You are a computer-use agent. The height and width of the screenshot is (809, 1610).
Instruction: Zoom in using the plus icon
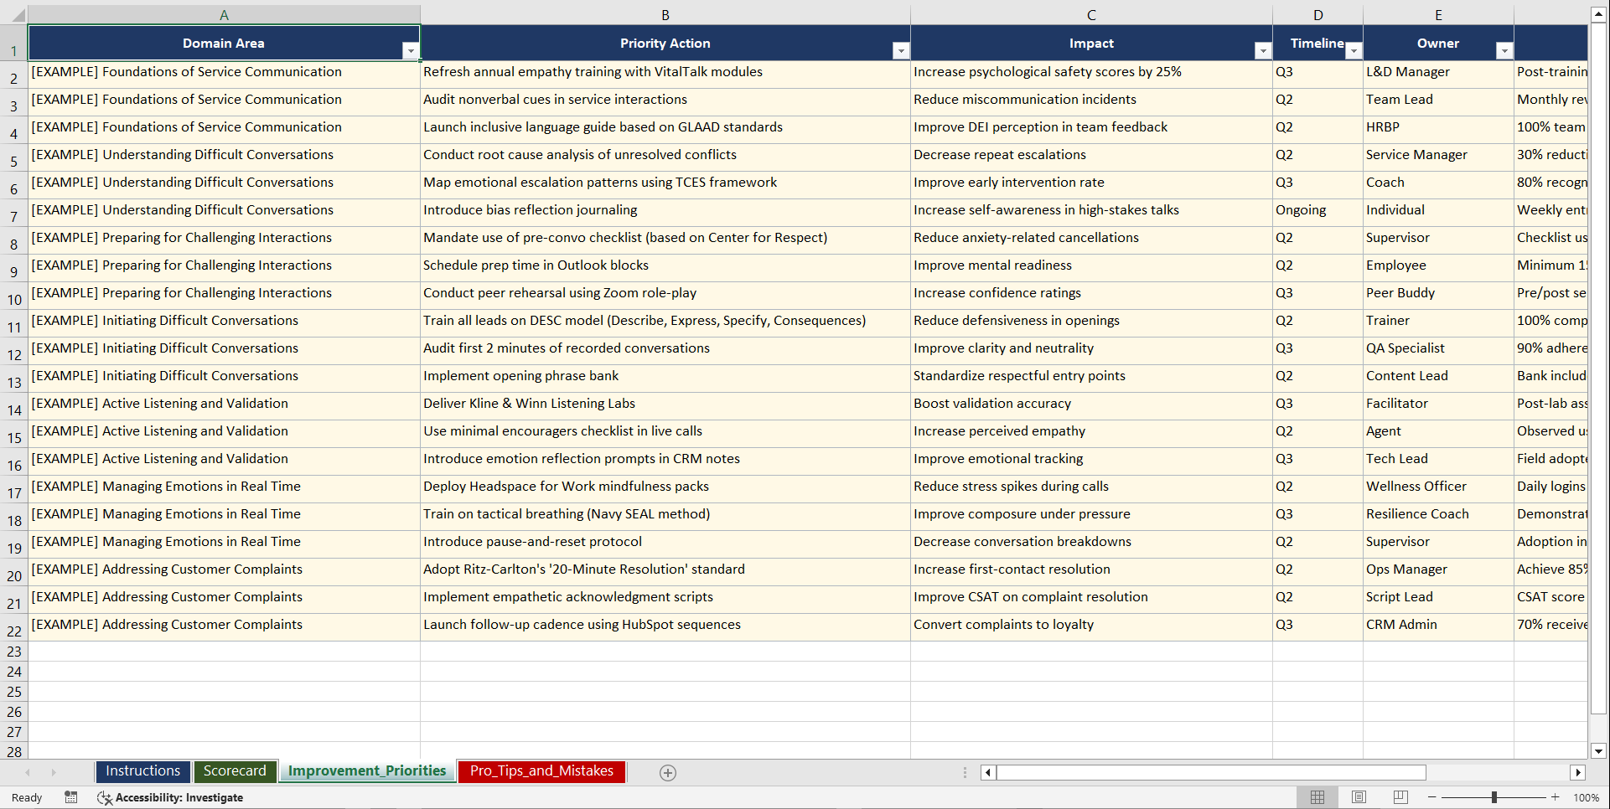tap(1555, 797)
